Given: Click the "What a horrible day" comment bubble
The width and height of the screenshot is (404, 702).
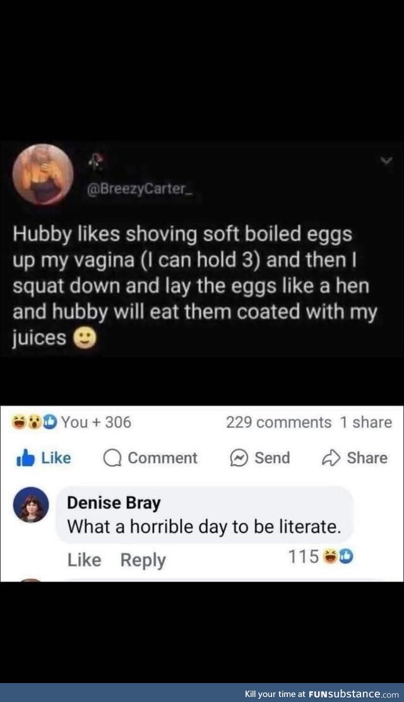Looking at the screenshot, I should [x=204, y=526].
